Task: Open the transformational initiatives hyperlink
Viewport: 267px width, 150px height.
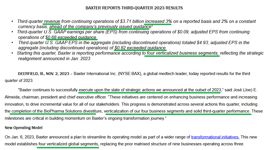Action: tap(215, 137)
